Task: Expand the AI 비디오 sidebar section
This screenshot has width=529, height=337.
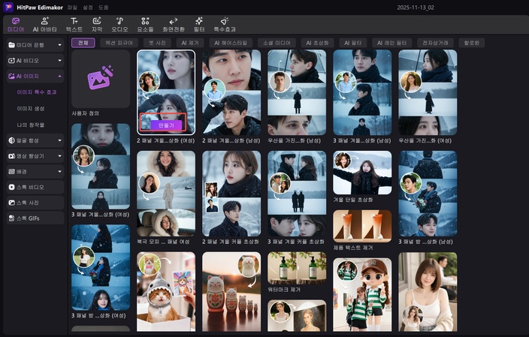Action: [x=33, y=61]
